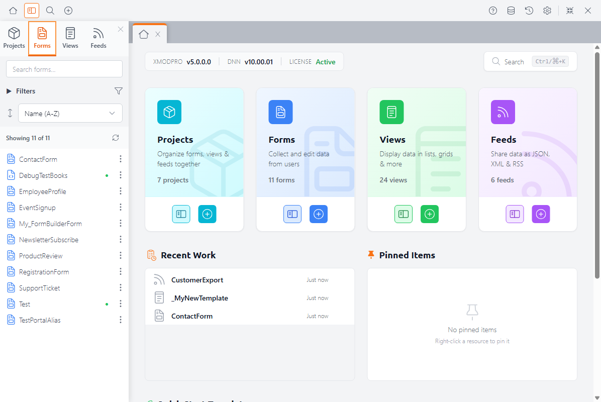Add new feed with Feeds card plus
Screen dimensions: 601x402
pyautogui.click(x=541, y=214)
